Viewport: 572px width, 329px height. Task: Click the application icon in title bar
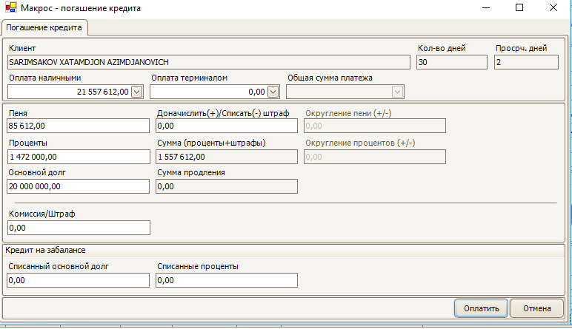11,7
